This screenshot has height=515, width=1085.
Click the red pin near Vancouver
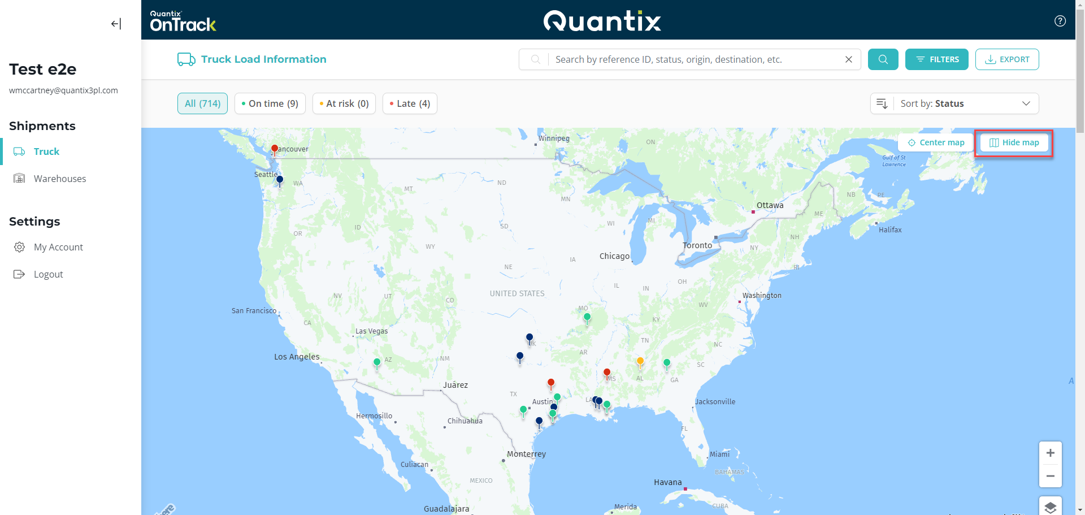click(x=274, y=149)
